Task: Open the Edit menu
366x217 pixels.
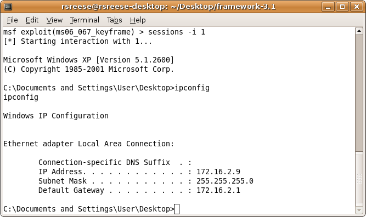Action: (x=32, y=20)
